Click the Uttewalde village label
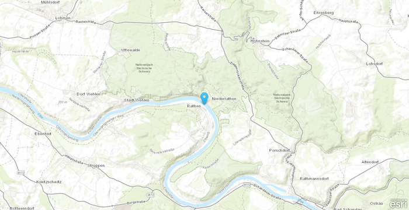The height and width of the screenshot is (210, 409). pos(131,50)
